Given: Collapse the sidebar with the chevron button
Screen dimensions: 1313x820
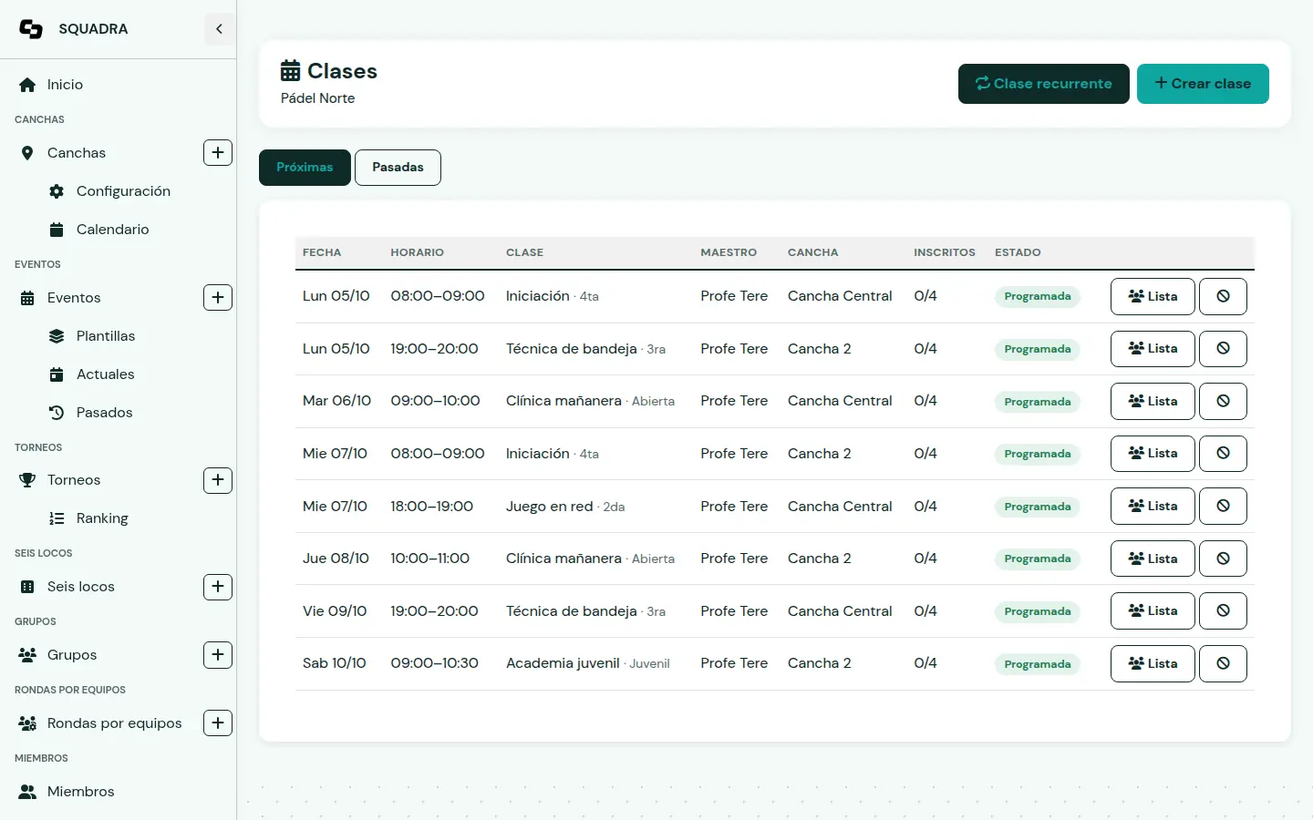Looking at the screenshot, I should 219,29.
